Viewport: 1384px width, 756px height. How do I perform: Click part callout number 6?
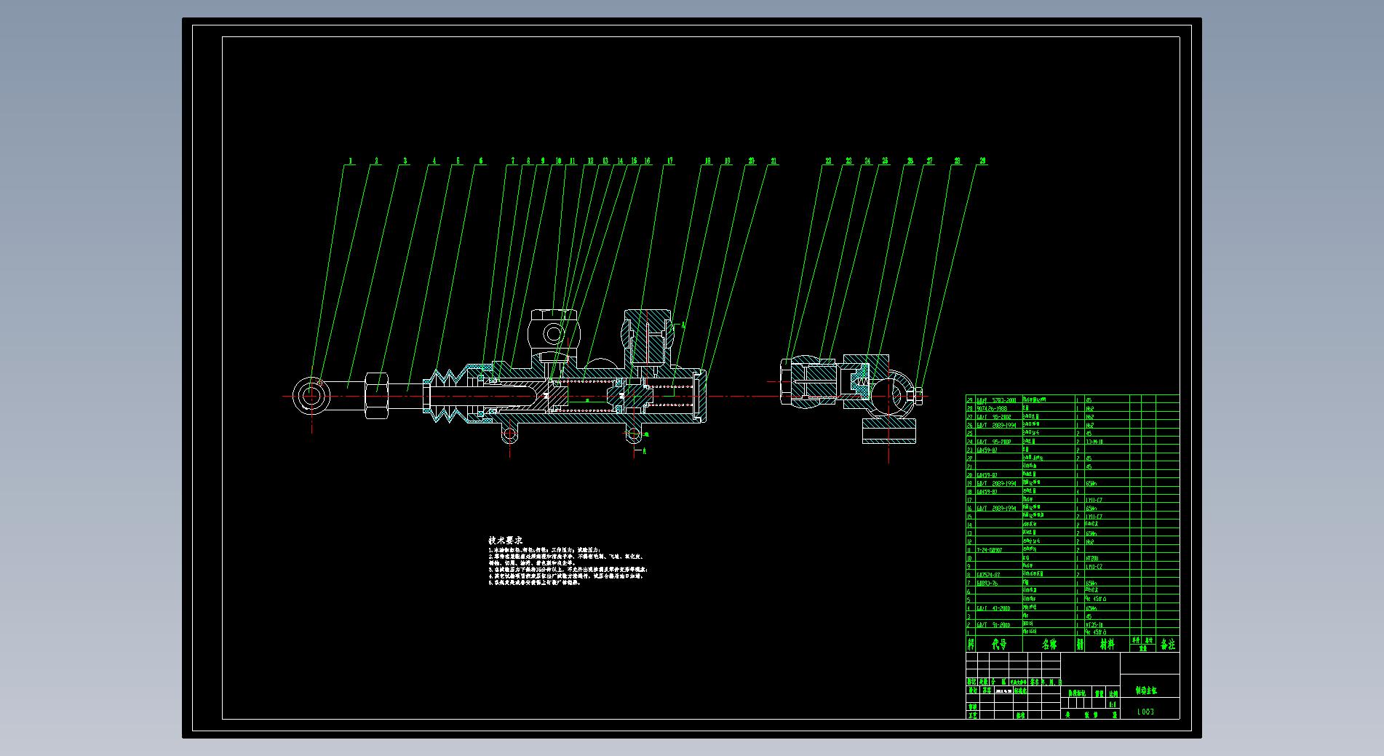(480, 161)
